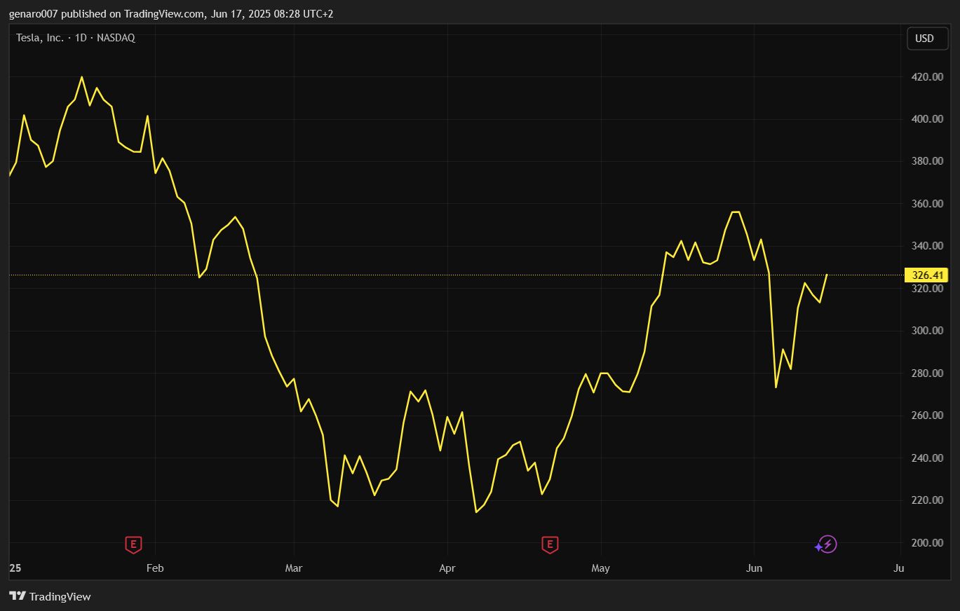This screenshot has width=960, height=611.
Task: Click the 400.00 price axis label
Action: [x=927, y=119]
